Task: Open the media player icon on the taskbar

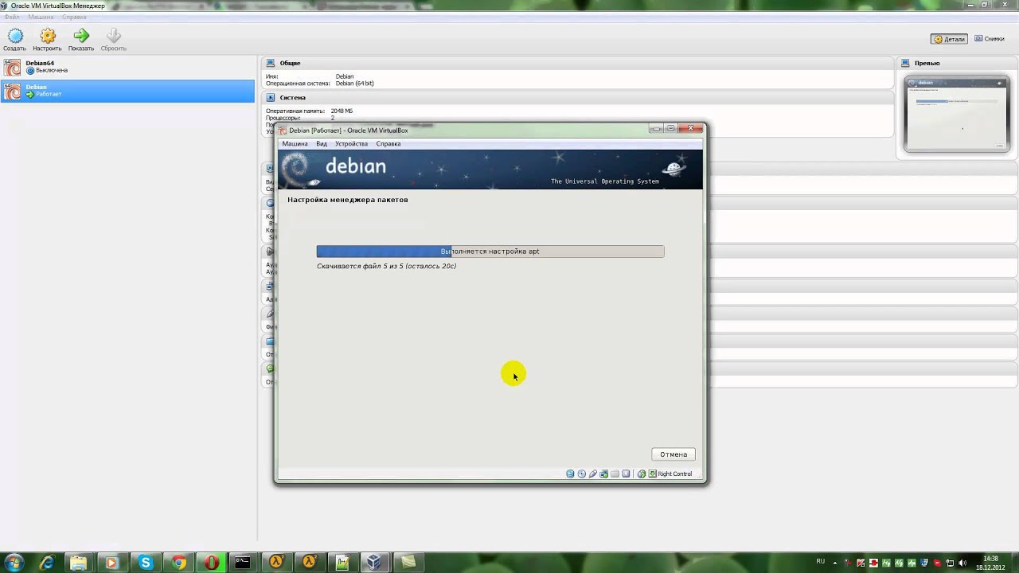Action: [111, 563]
